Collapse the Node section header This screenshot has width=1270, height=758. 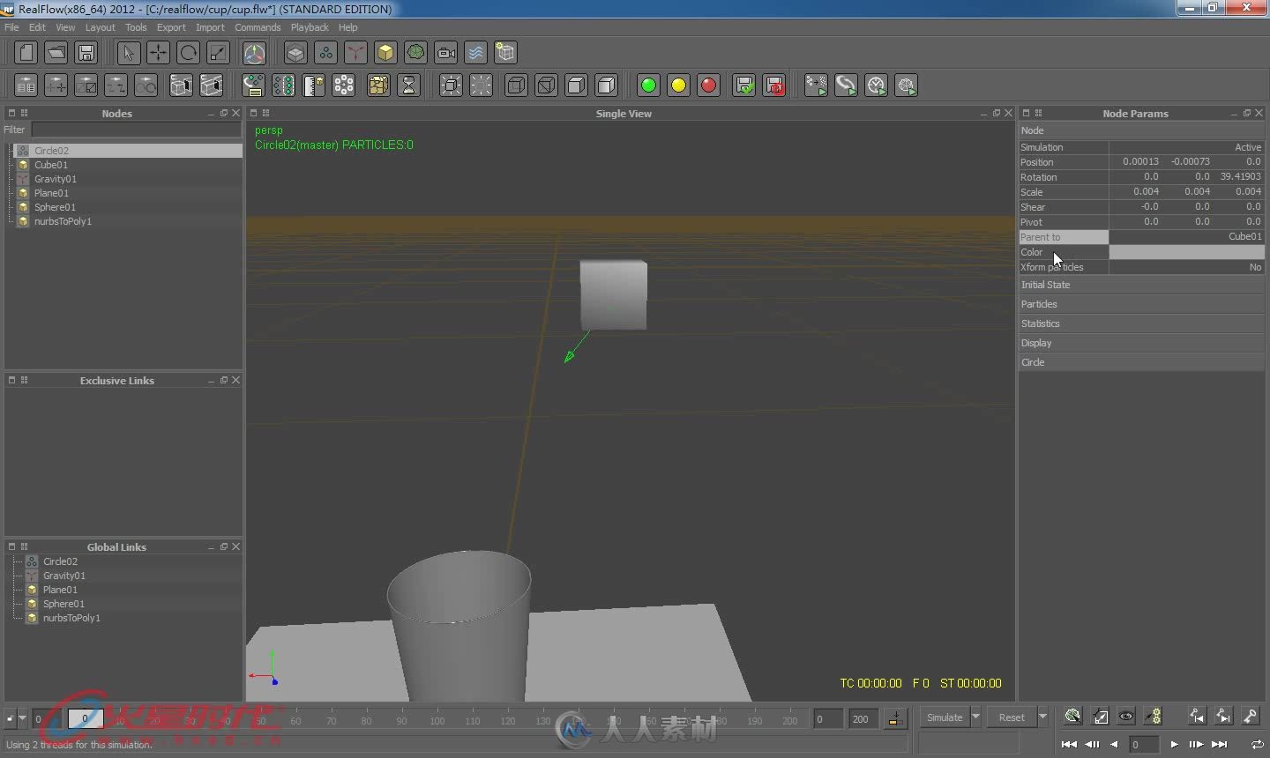tap(1141, 130)
